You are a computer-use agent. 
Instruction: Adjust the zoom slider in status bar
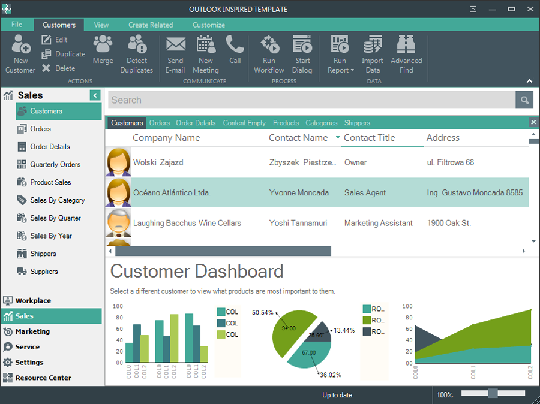tap(493, 393)
